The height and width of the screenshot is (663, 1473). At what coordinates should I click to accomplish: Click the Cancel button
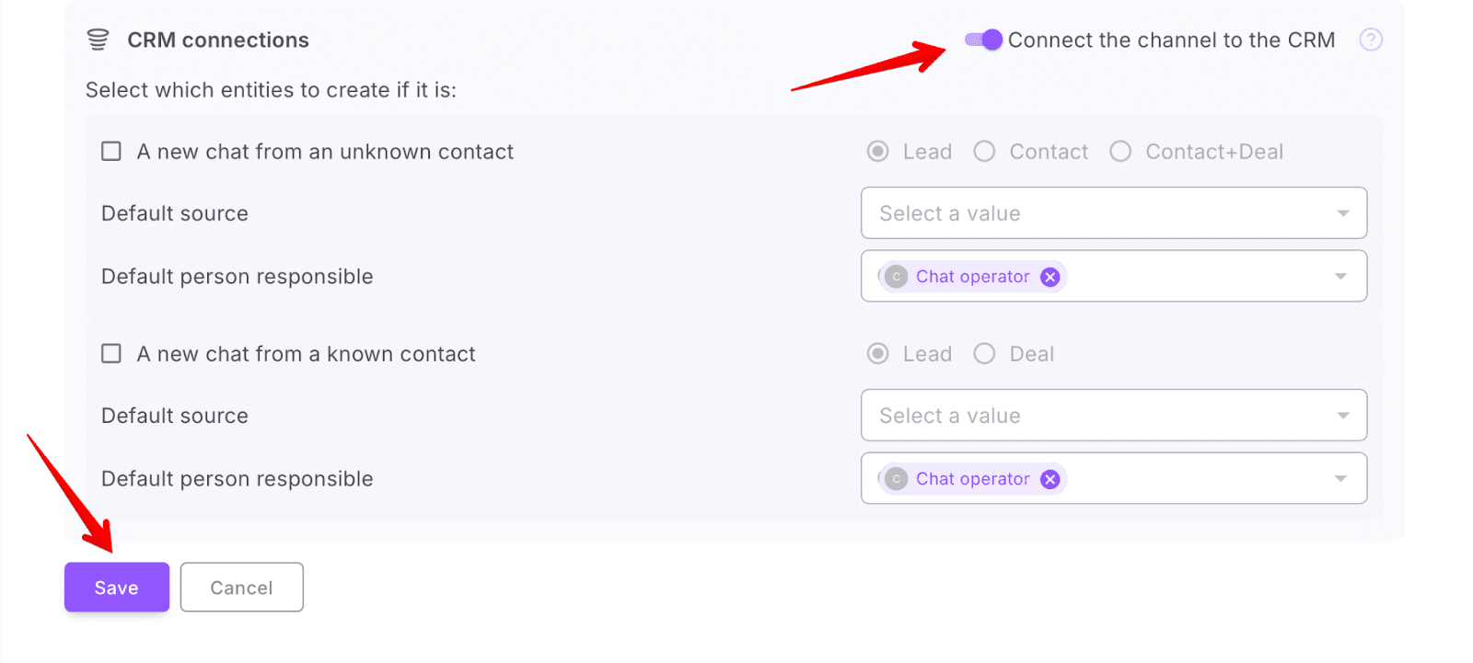[241, 588]
